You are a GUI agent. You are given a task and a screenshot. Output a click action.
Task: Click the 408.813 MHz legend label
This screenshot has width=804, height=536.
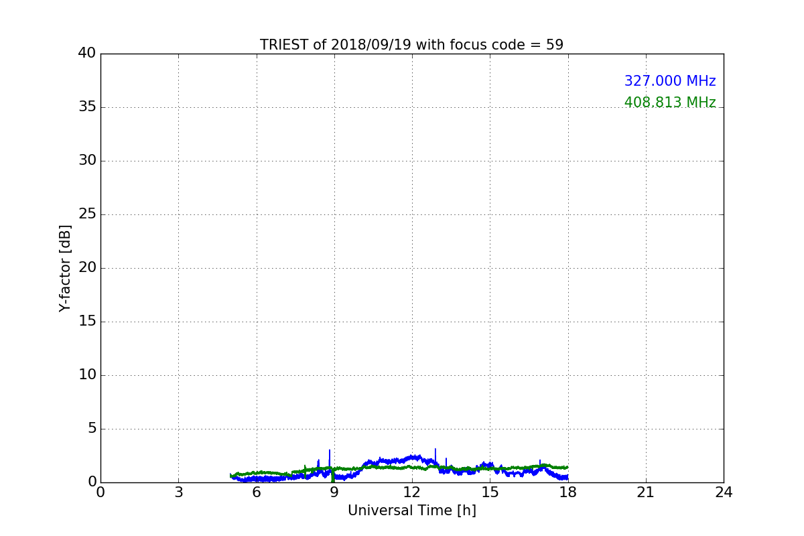coord(670,103)
